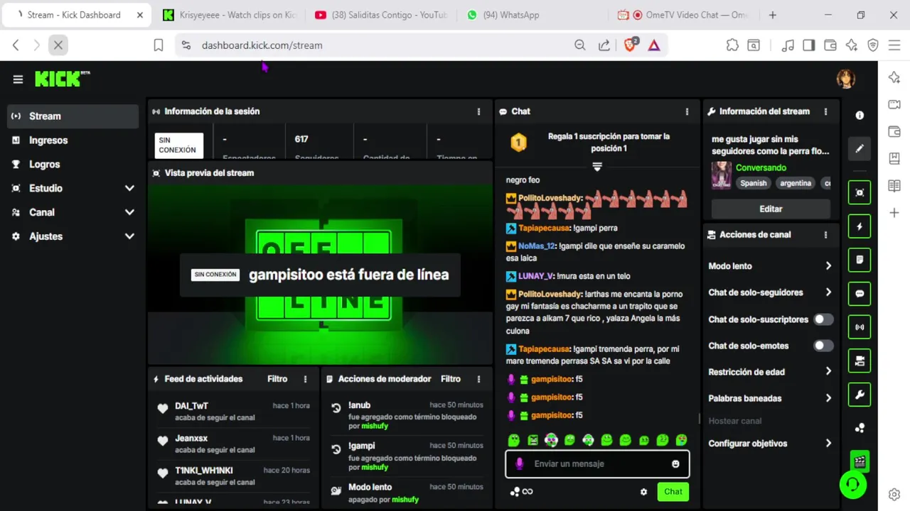The image size is (910, 511).
Task: Open Acciones de canal panel options menu
Action: tap(825, 235)
